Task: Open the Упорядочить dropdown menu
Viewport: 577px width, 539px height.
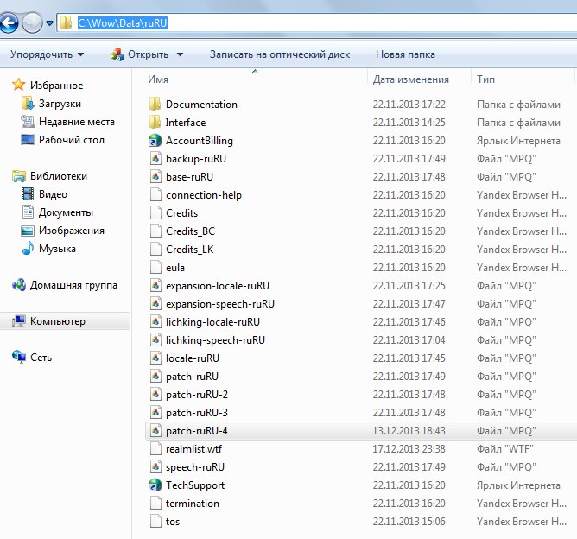Action: [x=47, y=54]
